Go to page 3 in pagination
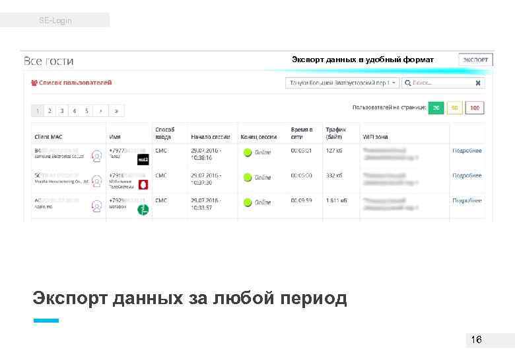Screen dimensions: 515x357 [62, 111]
